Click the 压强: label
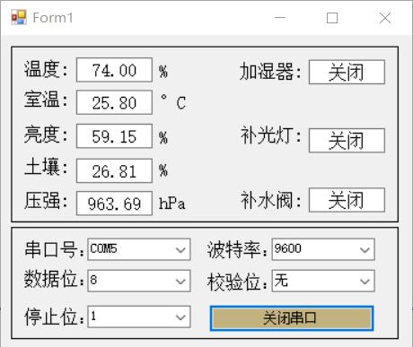 tap(46, 201)
